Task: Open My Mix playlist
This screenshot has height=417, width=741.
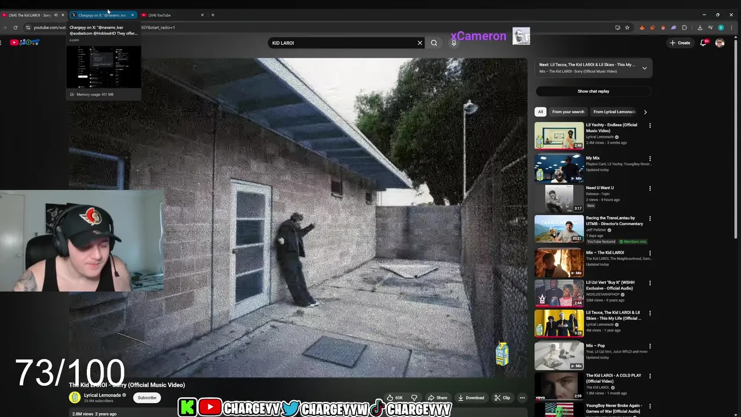Action: [x=559, y=167]
